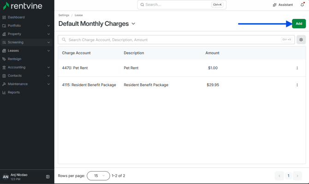Go to previous page arrow
309x184 pixels.
coord(279,176)
